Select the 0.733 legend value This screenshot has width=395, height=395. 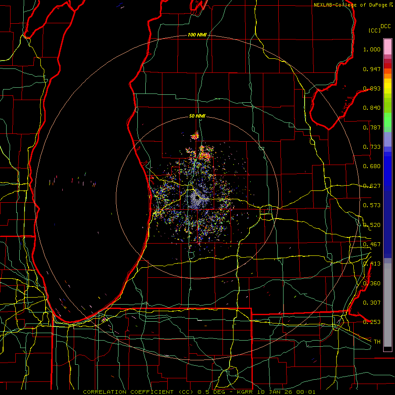click(x=372, y=147)
